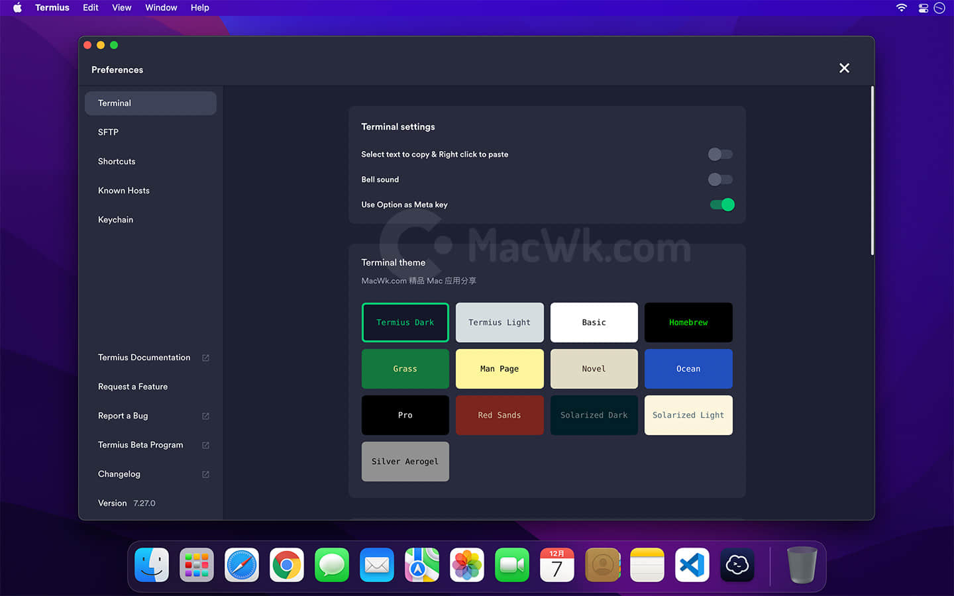
Task: Apply the Novel theme
Action: point(594,369)
